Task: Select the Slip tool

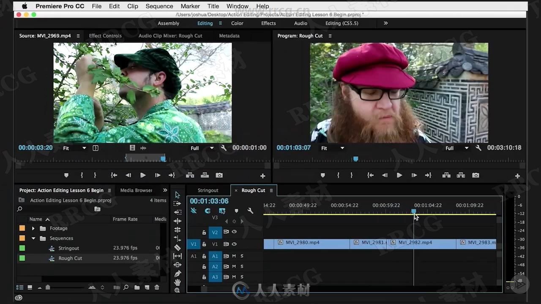Action: 178,256
